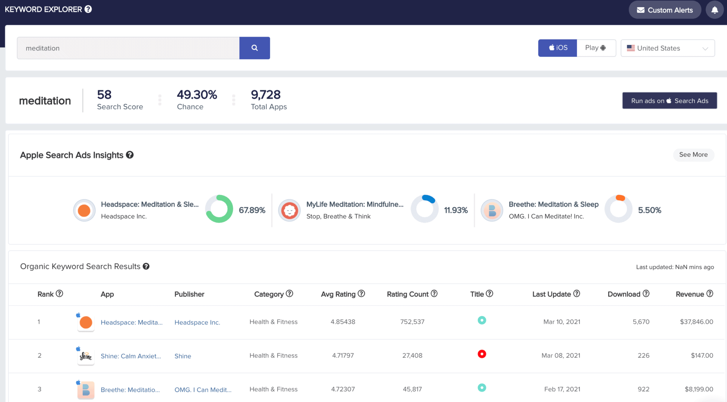
Task: Click the 4.71797 average rating cell
Action: coord(343,355)
